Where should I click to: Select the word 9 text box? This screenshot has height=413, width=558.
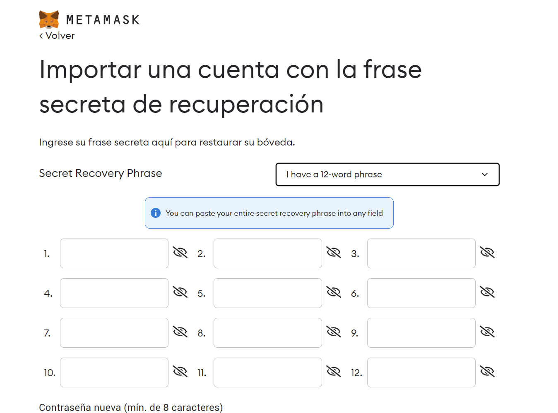point(421,333)
